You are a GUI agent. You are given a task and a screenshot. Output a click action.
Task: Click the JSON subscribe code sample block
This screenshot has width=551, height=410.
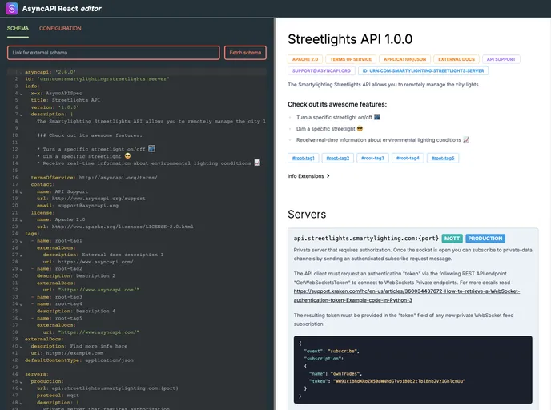[x=413, y=370]
